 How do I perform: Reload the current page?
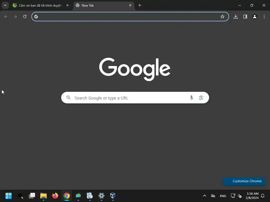25,17
